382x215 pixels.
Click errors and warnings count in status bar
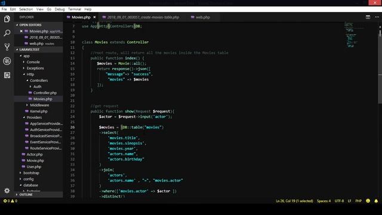(x=10, y=201)
